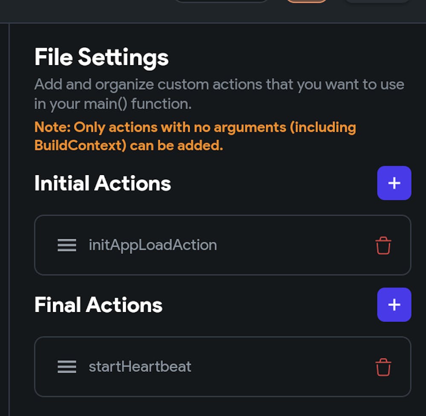Select the startHeartbeat action name
The width and height of the screenshot is (426, 416).
point(140,367)
